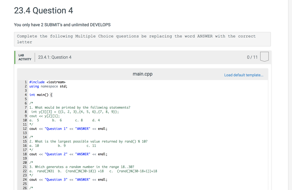Click line number 18 in the gutter
292x190 pixels.
click(x=25, y=154)
